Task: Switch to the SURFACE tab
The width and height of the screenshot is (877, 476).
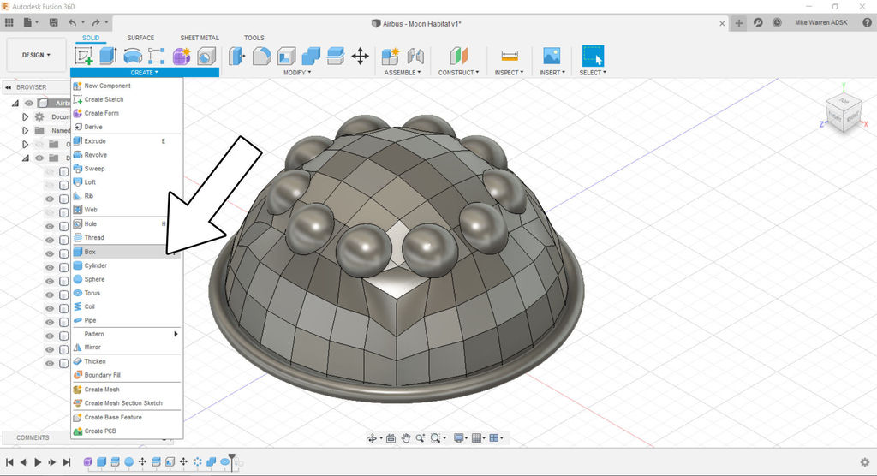Action: (140, 38)
